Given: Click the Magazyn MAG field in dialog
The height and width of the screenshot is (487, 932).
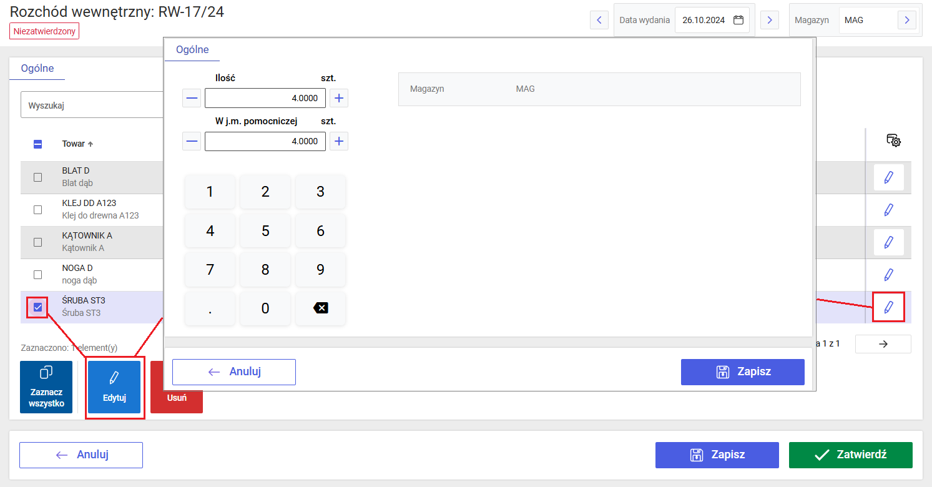Looking at the screenshot, I should tap(599, 89).
